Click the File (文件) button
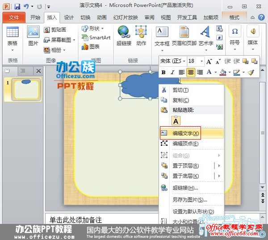This screenshot has width=268, height=240. 13,17
